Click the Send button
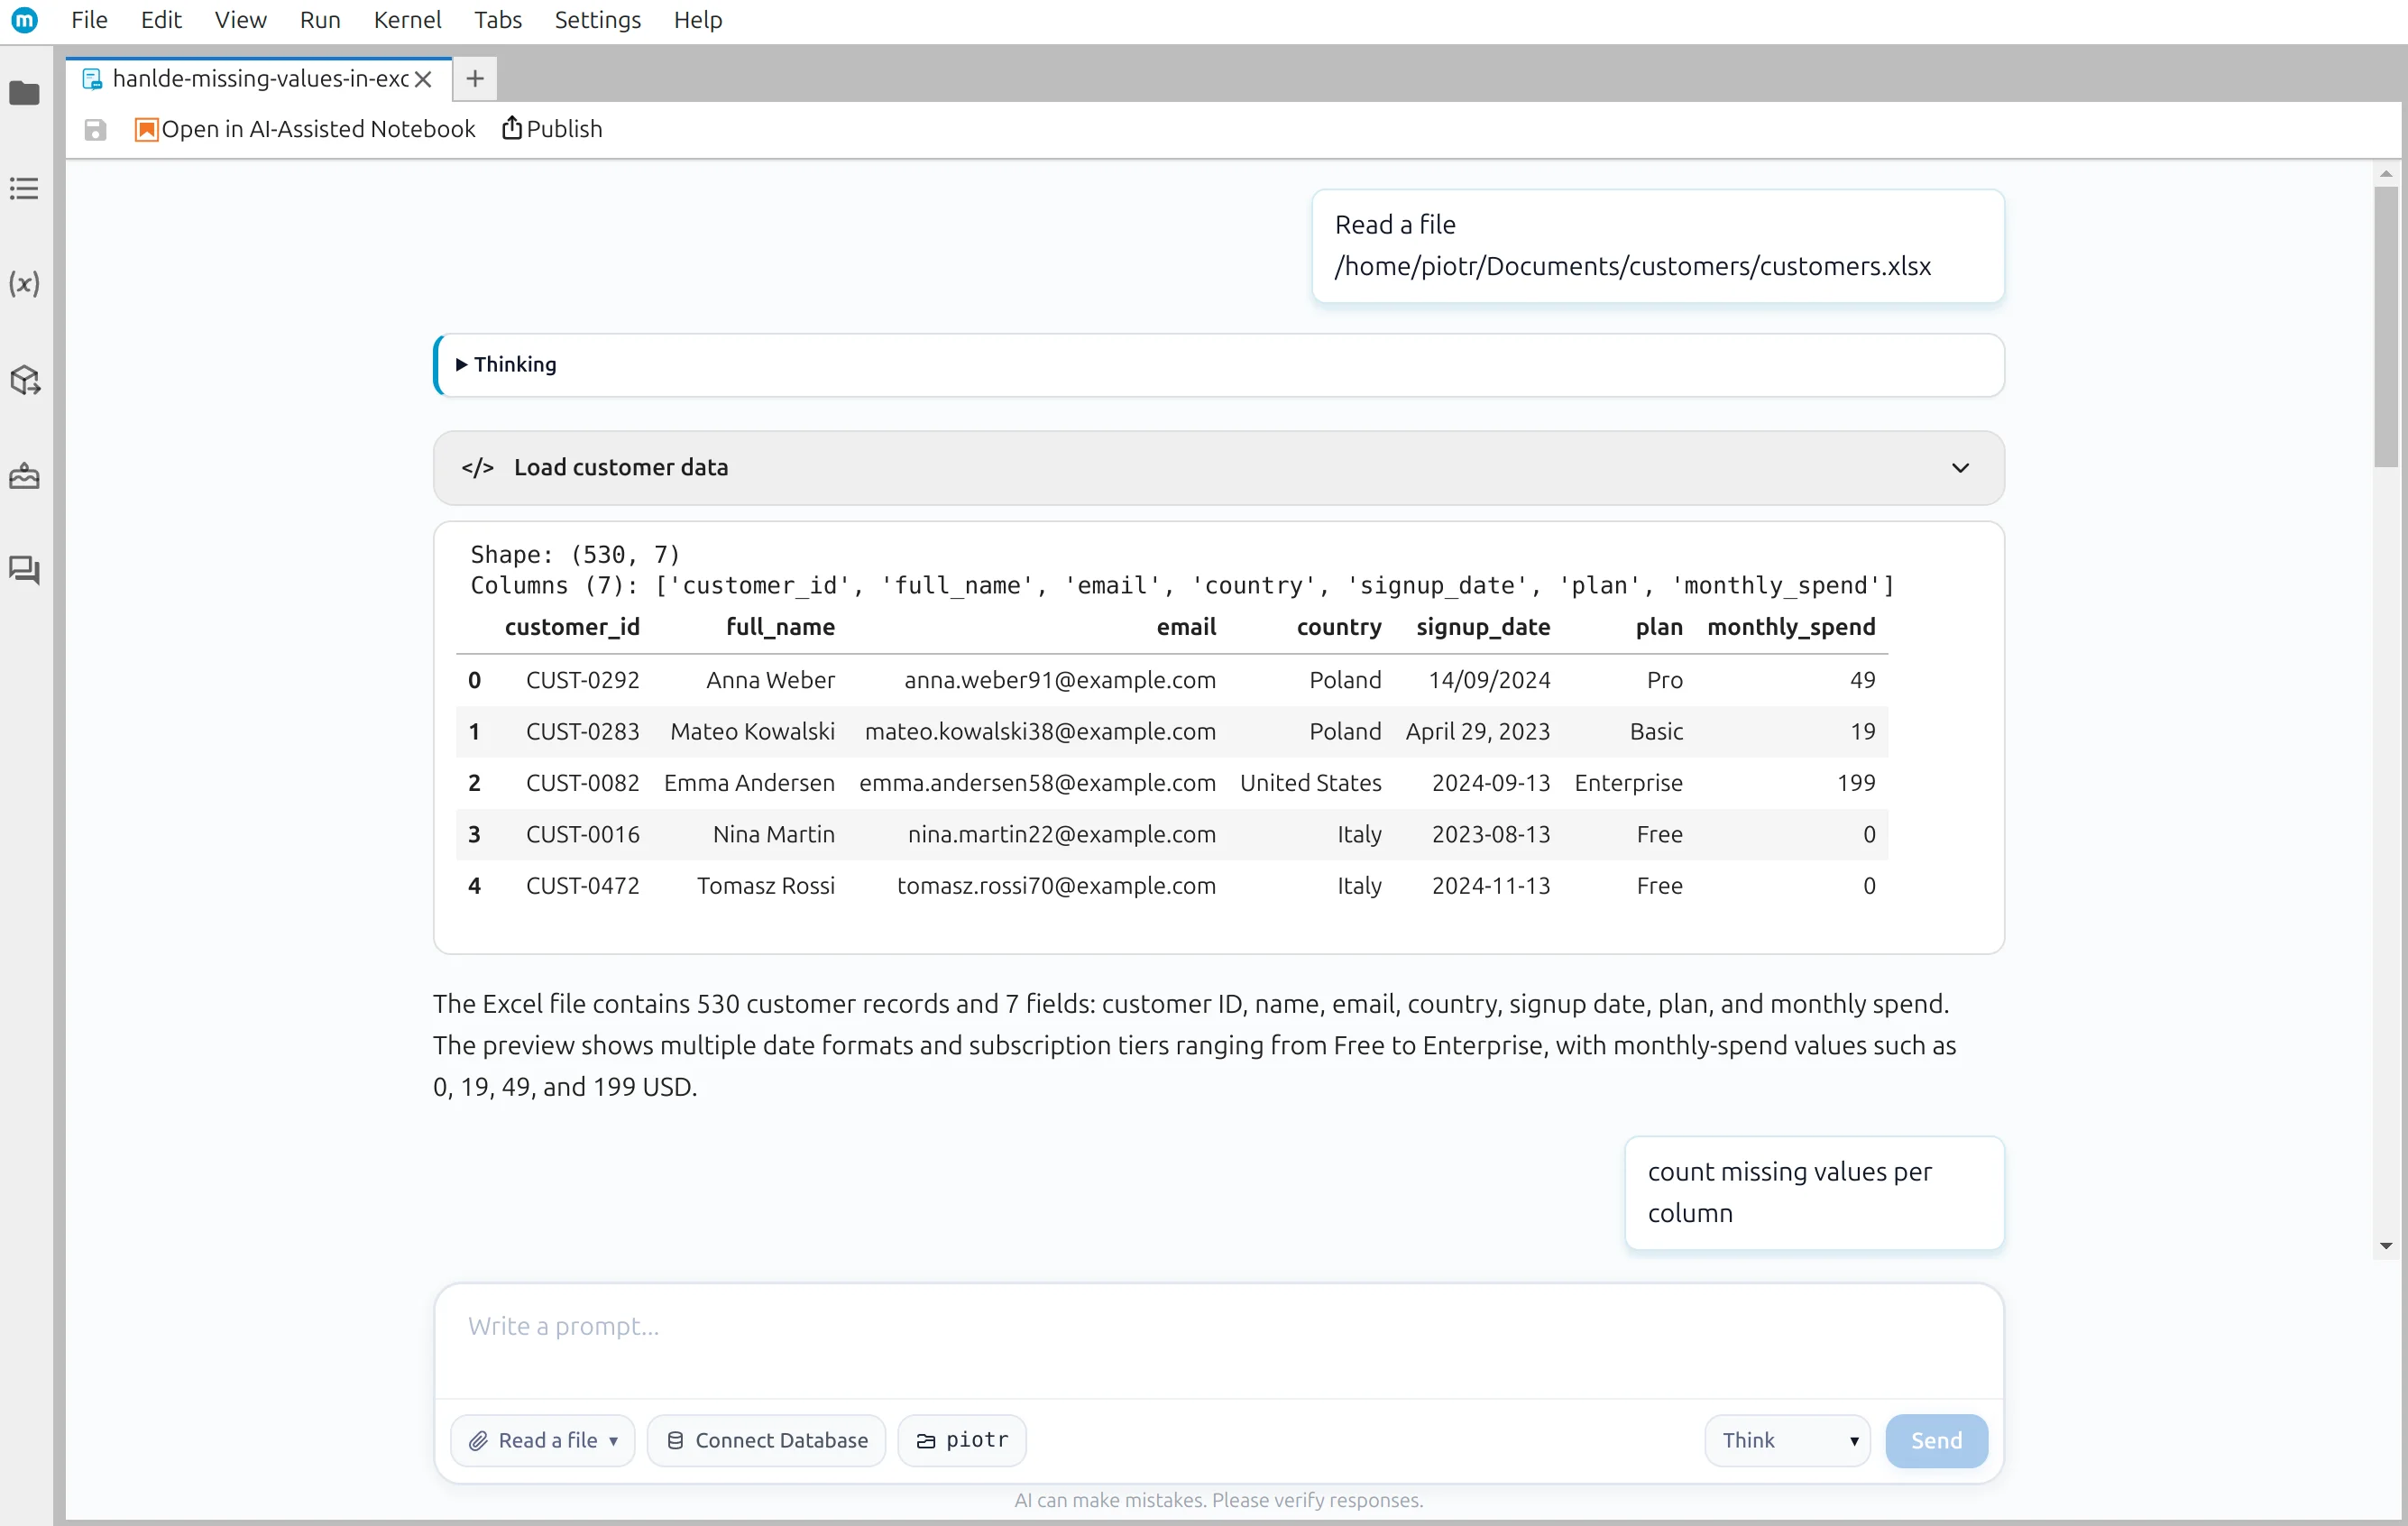The image size is (2408, 1526). point(1936,1440)
